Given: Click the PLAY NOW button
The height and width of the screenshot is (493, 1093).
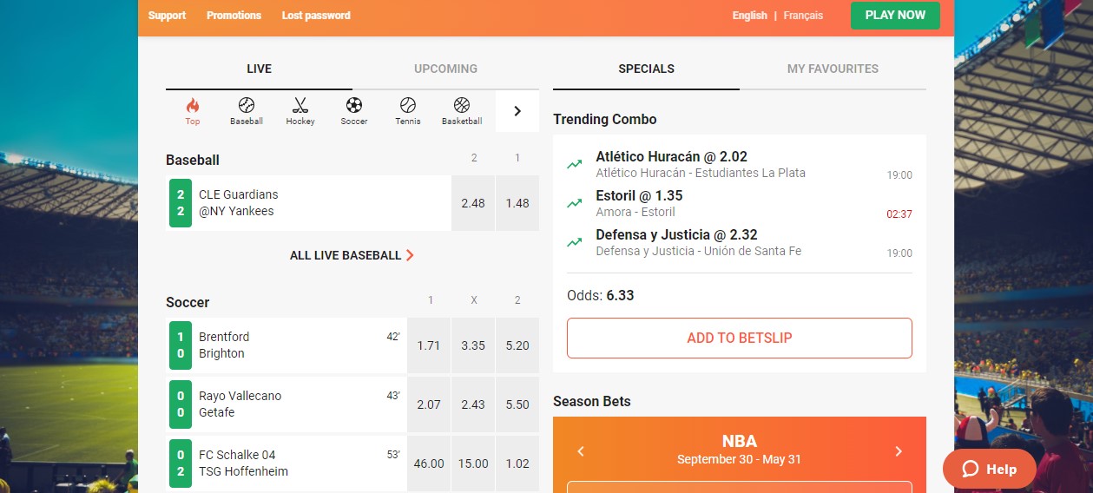Looking at the screenshot, I should click(x=895, y=16).
